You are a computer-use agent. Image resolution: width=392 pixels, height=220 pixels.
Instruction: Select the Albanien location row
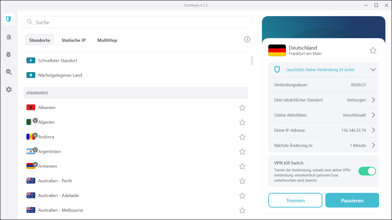point(136,108)
